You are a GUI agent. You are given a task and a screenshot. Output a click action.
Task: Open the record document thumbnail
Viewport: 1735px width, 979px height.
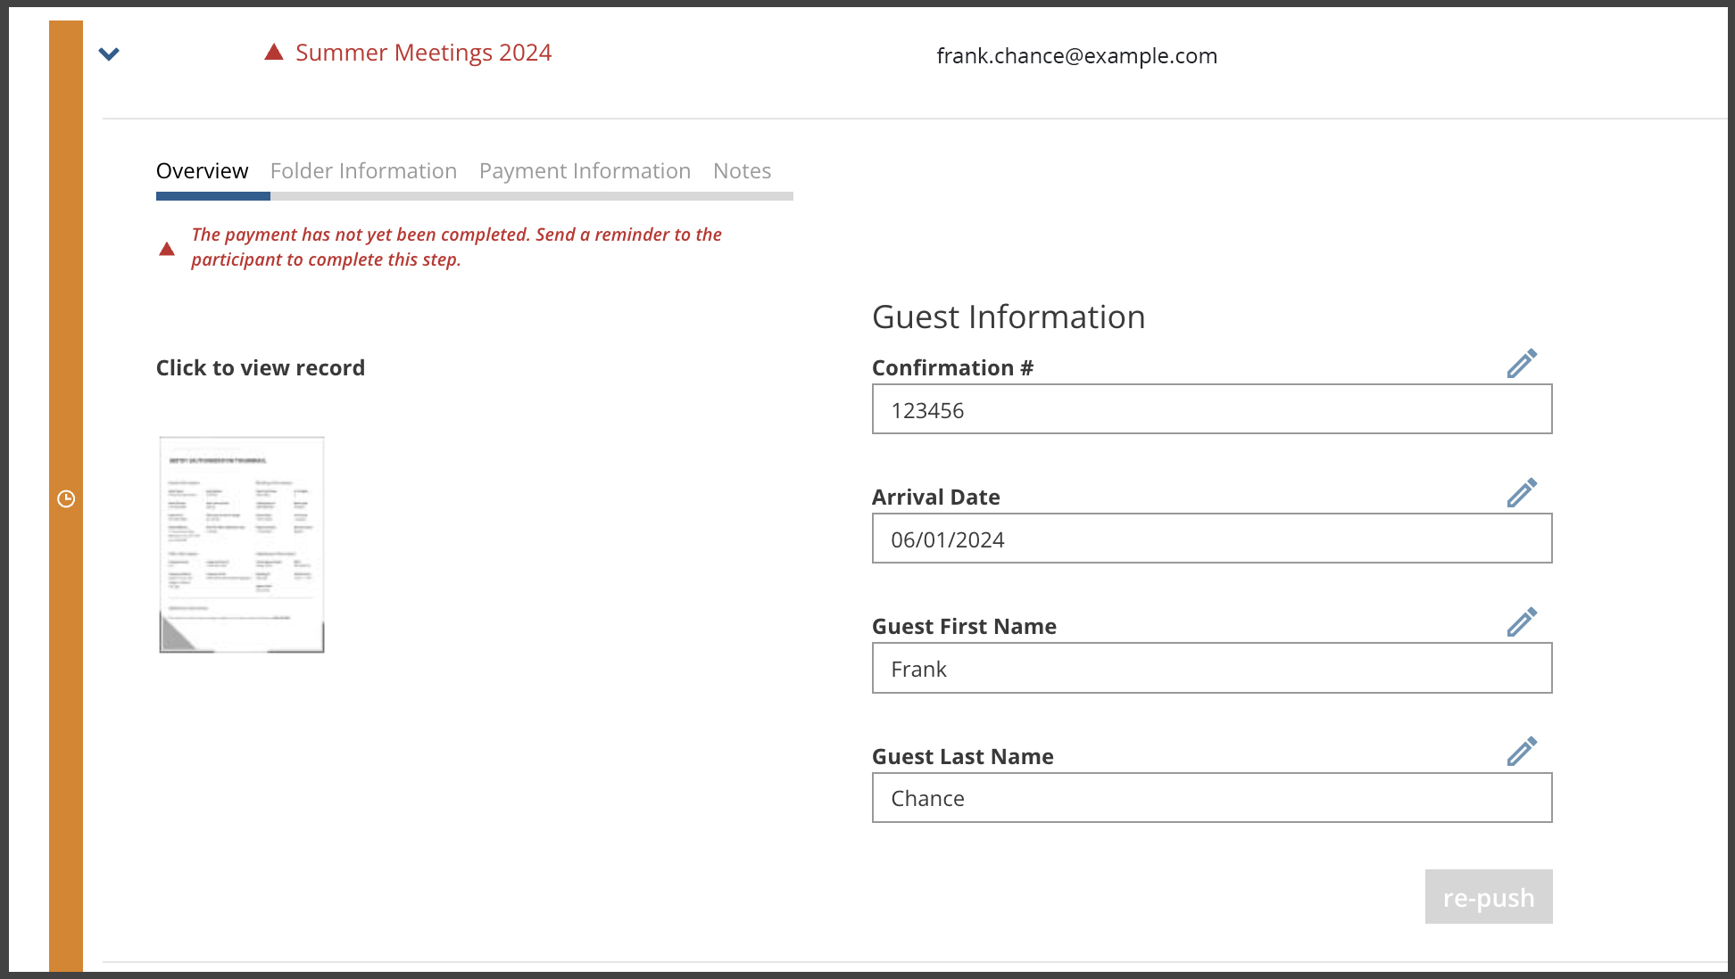pos(242,545)
